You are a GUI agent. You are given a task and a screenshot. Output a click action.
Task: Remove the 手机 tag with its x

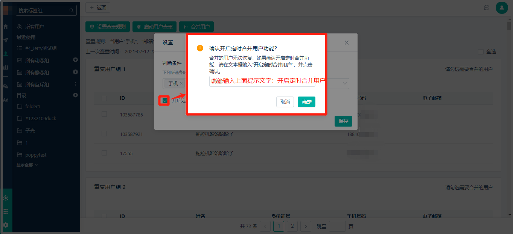[x=181, y=83]
